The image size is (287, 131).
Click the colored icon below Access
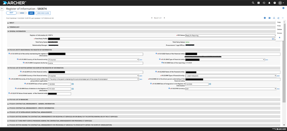click(x=280, y=37)
